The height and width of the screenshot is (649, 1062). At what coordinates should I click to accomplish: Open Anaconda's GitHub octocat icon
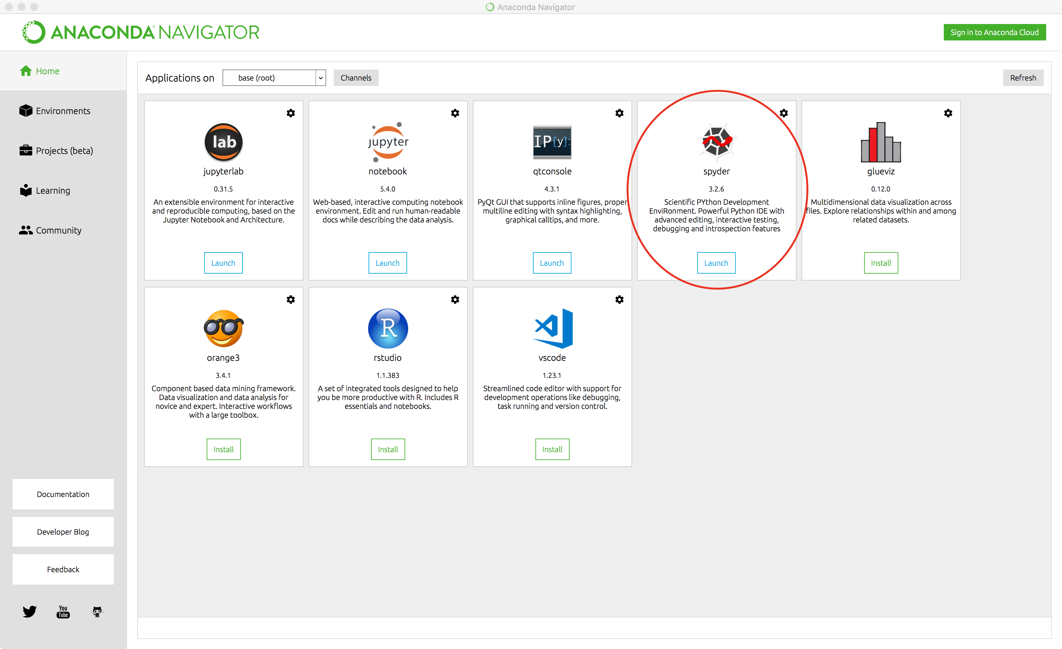click(x=97, y=611)
